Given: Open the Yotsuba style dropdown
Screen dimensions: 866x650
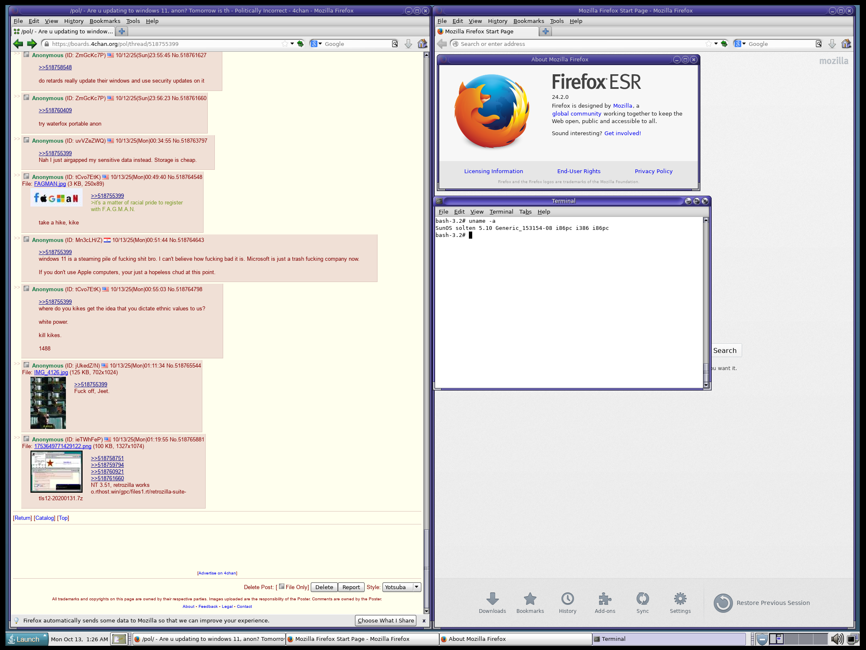Looking at the screenshot, I should (402, 587).
